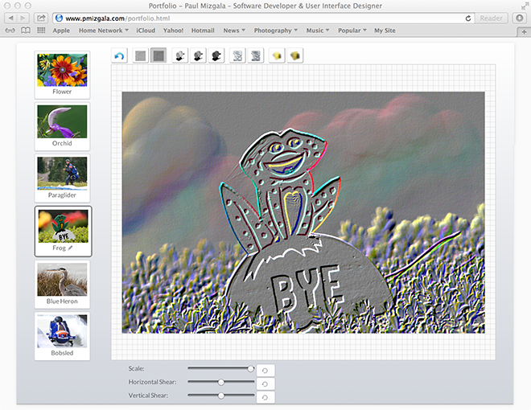Click the embossed frog image canvas
531x410 pixels.
pyautogui.click(x=303, y=212)
